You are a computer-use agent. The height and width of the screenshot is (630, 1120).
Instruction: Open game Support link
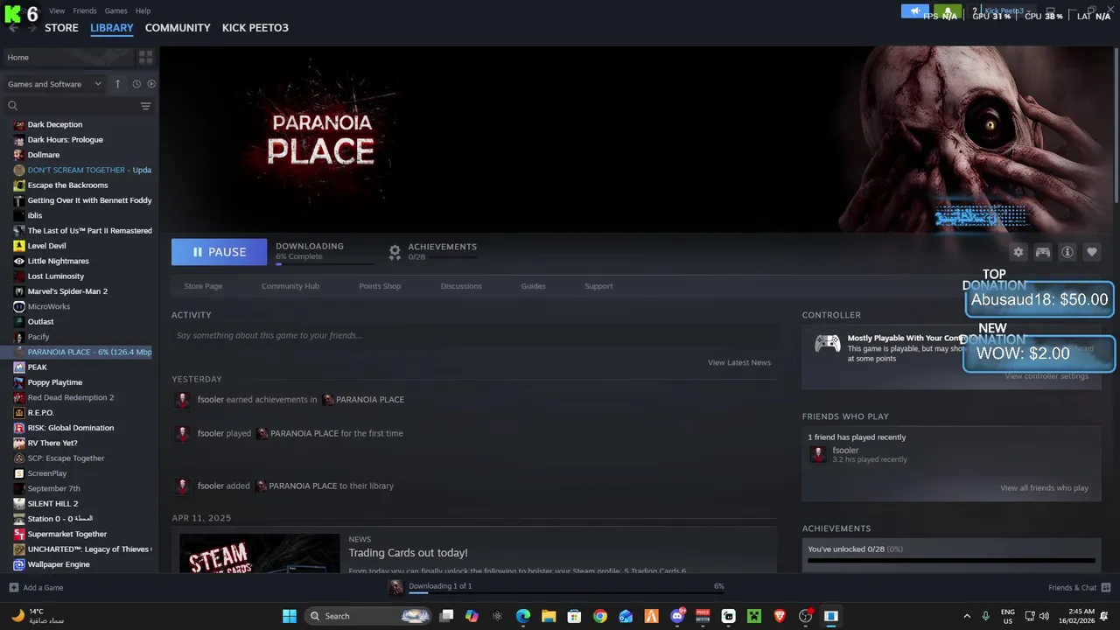click(598, 286)
